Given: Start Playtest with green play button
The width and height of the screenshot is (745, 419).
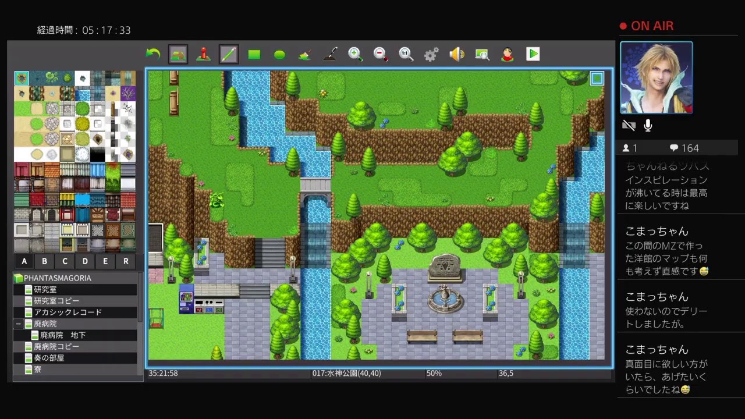Looking at the screenshot, I should tap(533, 54).
